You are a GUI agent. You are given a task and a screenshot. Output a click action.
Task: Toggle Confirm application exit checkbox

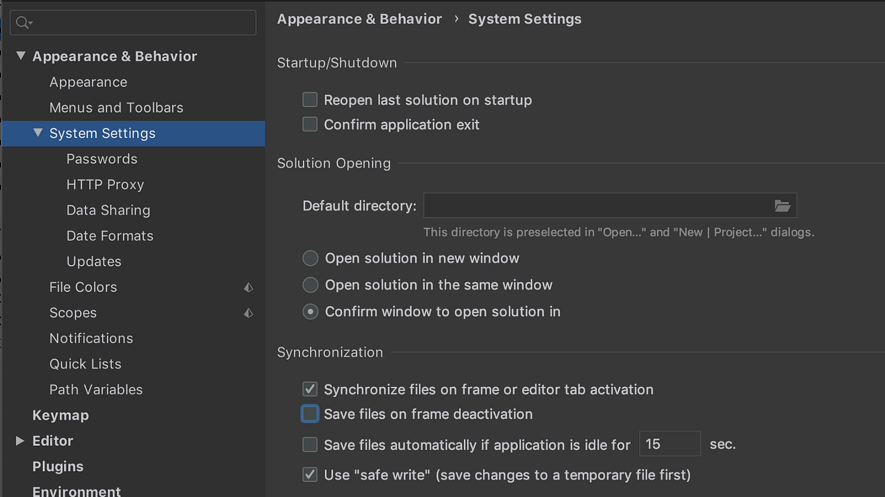click(310, 125)
